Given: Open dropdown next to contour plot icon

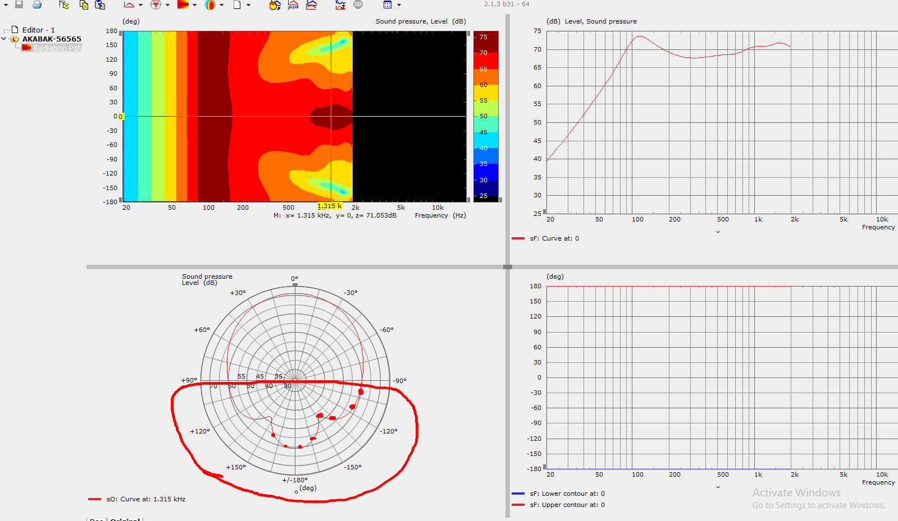Looking at the screenshot, I should tap(194, 5).
